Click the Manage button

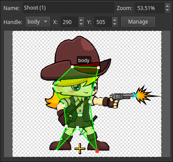(x=138, y=22)
